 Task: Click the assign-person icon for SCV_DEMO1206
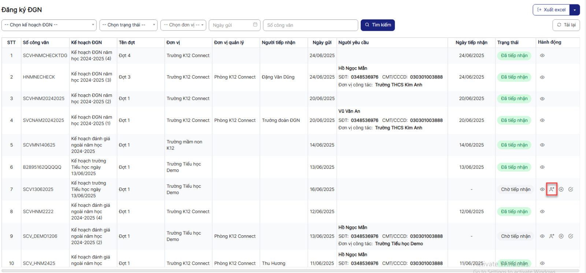click(x=552, y=236)
